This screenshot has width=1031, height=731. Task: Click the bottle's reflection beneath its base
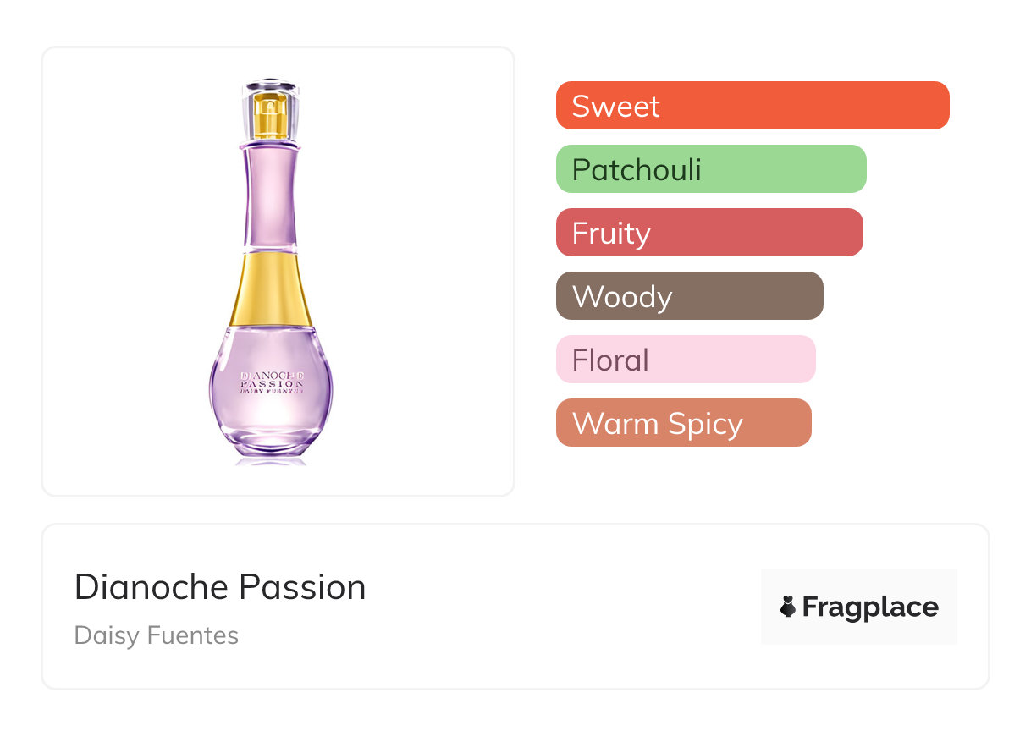click(x=271, y=460)
